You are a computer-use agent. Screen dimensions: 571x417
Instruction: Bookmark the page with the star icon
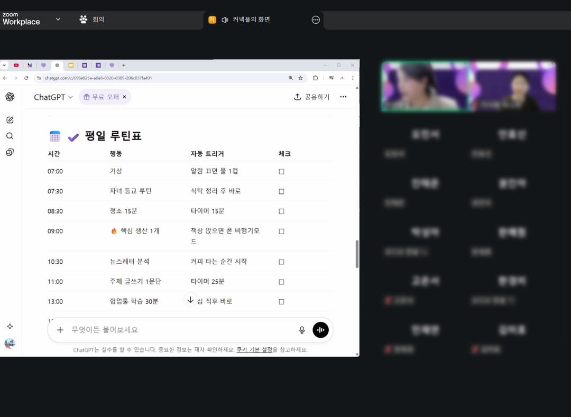click(300, 78)
